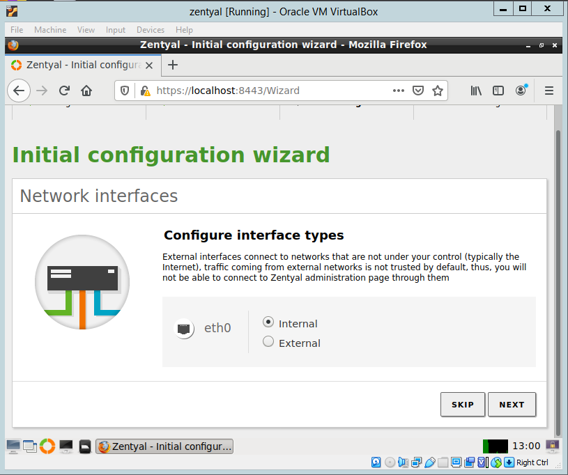Click the Configure interface types heading
Viewport: 568px width, 475px height.
point(254,235)
